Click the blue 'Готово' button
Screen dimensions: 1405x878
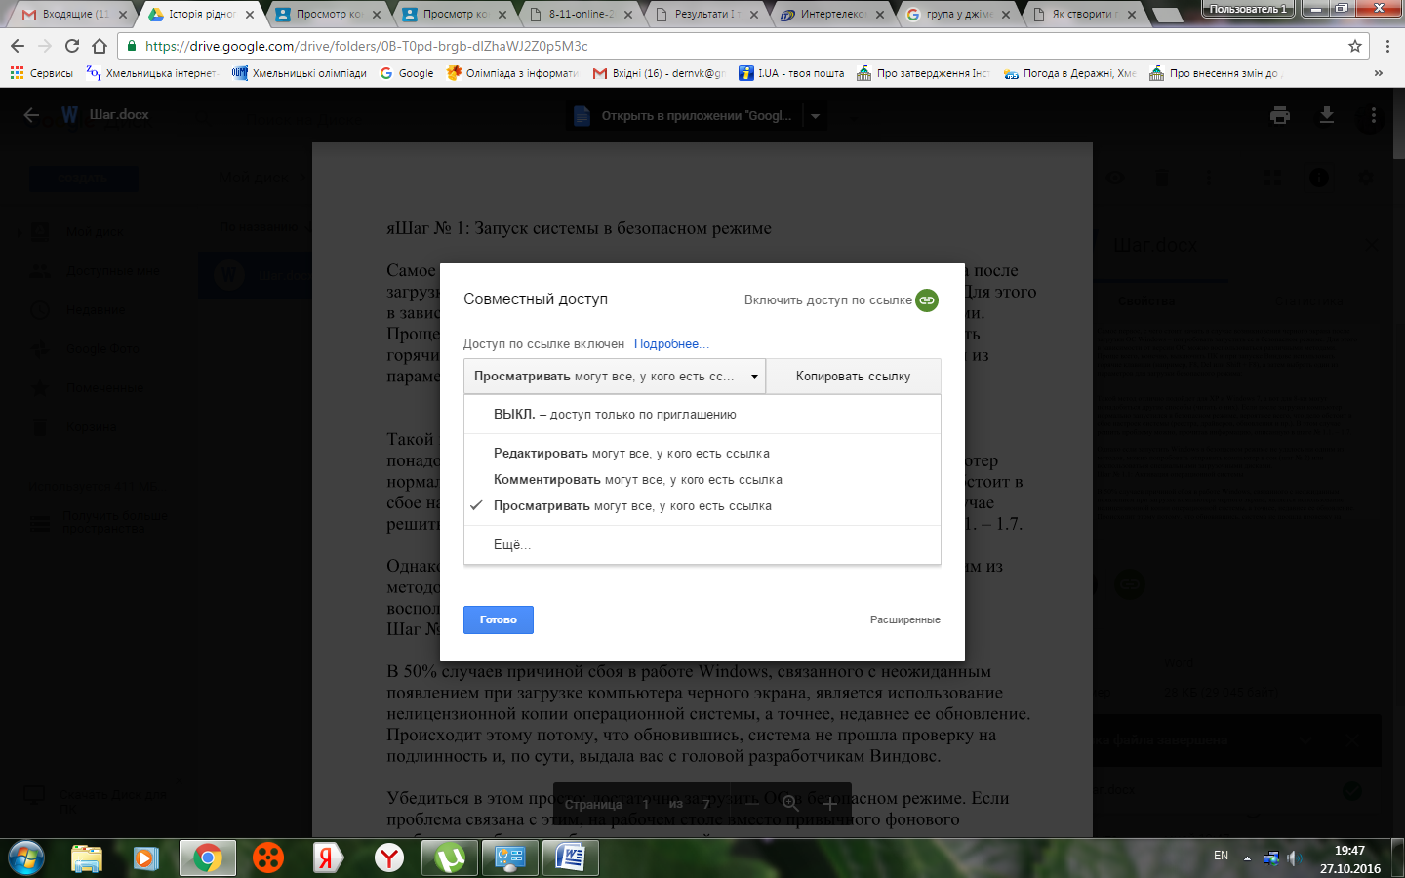pyautogui.click(x=499, y=619)
